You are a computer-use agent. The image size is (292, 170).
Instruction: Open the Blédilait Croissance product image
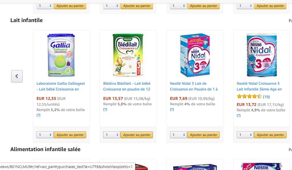click(128, 55)
